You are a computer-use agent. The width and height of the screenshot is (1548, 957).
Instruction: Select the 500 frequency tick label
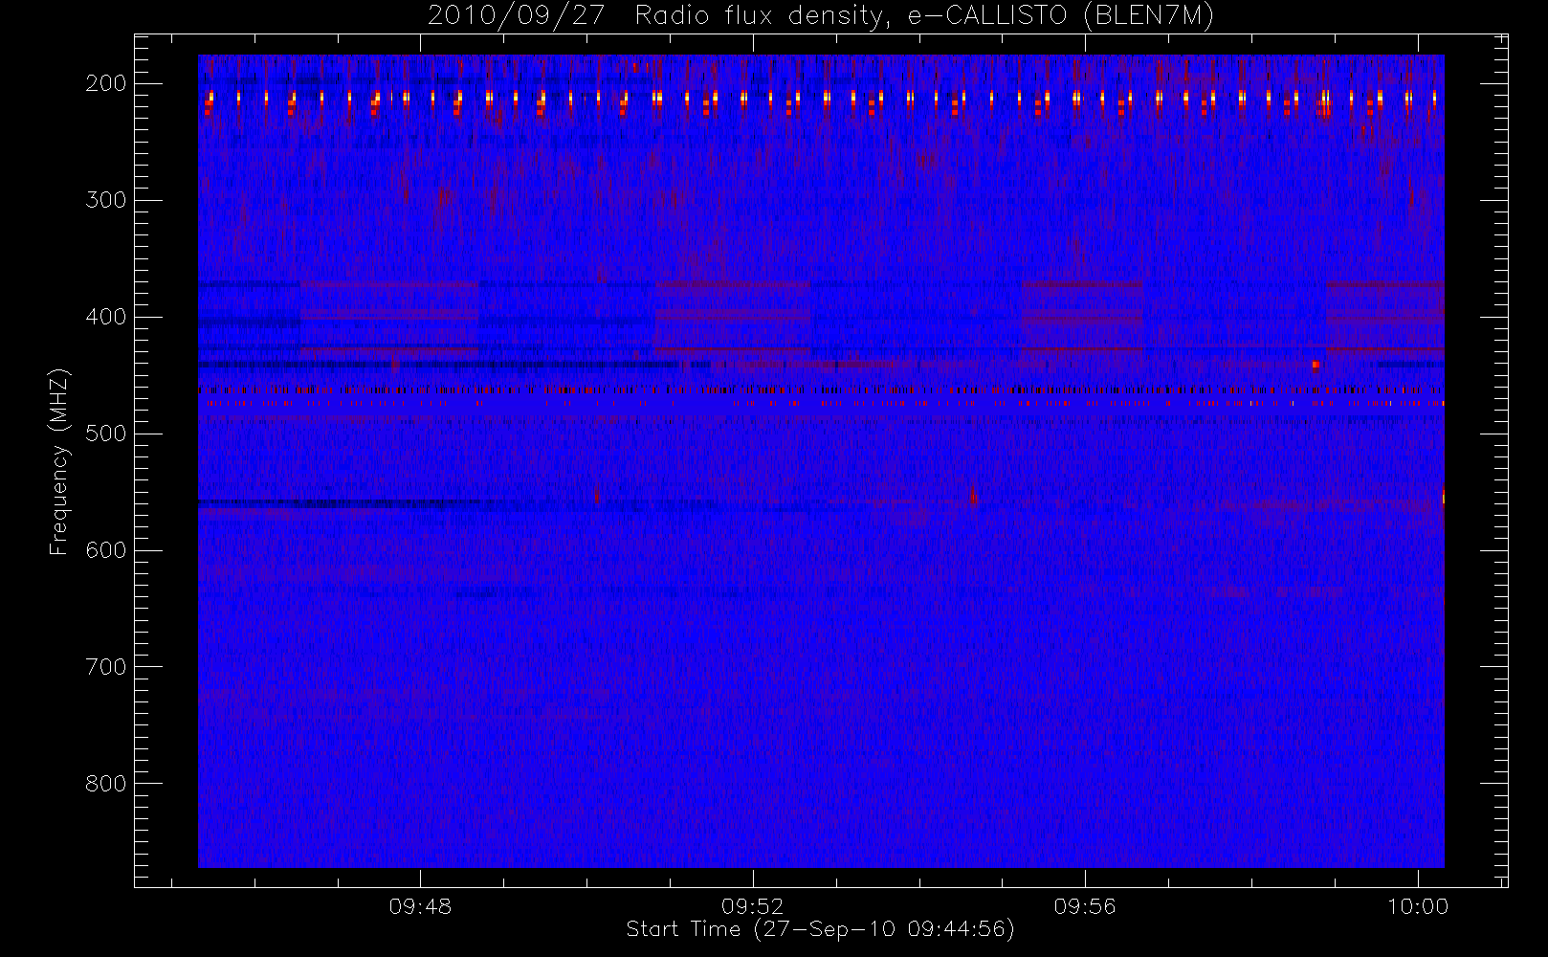tap(106, 434)
